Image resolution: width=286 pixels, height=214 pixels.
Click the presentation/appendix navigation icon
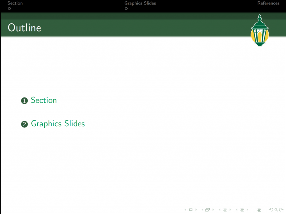point(259,210)
